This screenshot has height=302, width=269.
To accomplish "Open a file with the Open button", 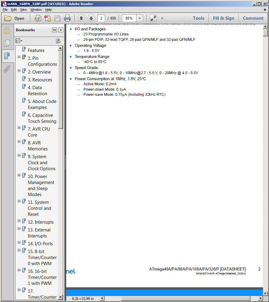I will (x=14, y=18).
